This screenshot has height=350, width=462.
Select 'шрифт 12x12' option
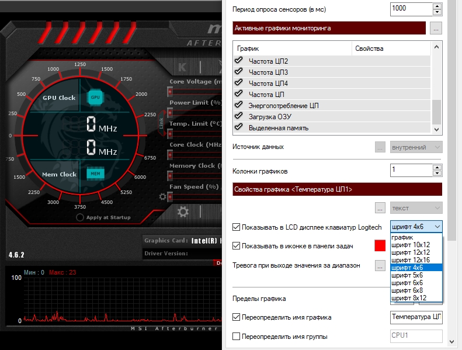click(416, 252)
